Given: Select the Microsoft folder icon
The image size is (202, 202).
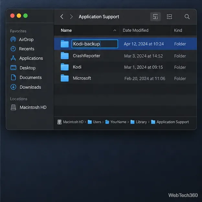Looking at the screenshot, I should [x=64, y=78].
